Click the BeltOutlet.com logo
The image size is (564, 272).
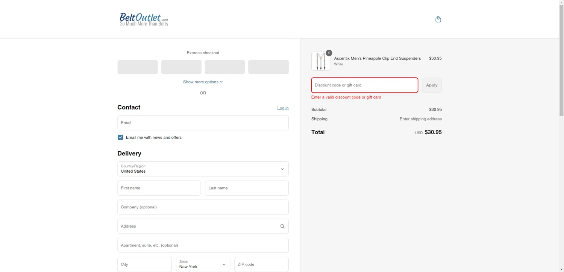tap(144, 20)
